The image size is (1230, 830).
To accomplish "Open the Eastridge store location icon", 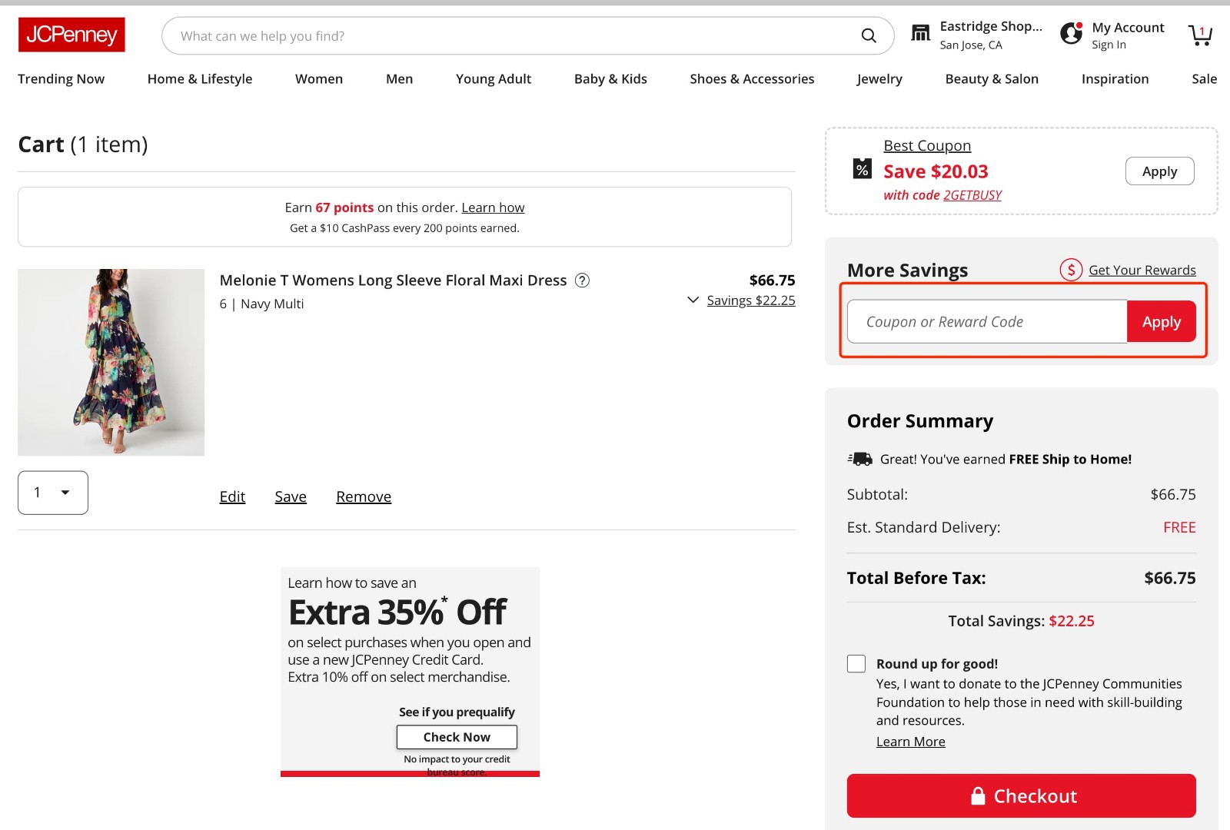I will coord(920,32).
